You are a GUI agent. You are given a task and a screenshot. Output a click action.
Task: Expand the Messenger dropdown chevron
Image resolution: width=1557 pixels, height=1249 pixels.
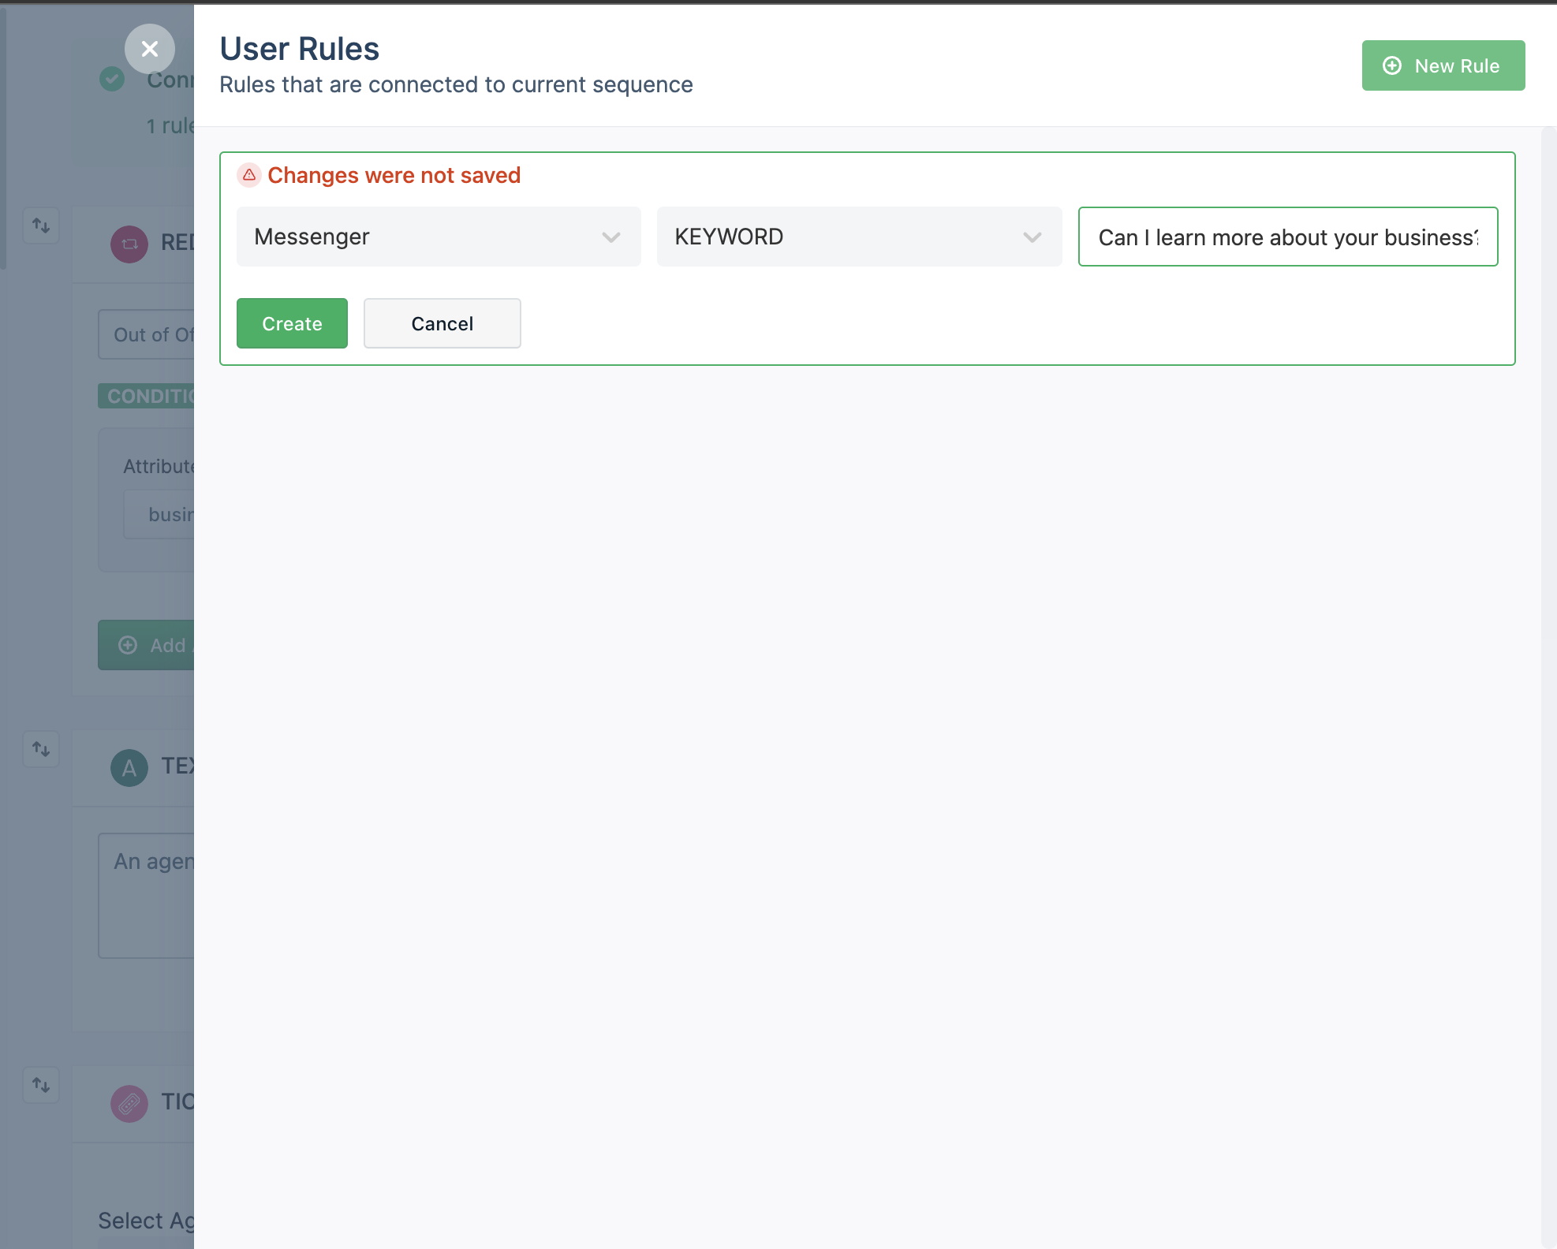pyautogui.click(x=610, y=237)
